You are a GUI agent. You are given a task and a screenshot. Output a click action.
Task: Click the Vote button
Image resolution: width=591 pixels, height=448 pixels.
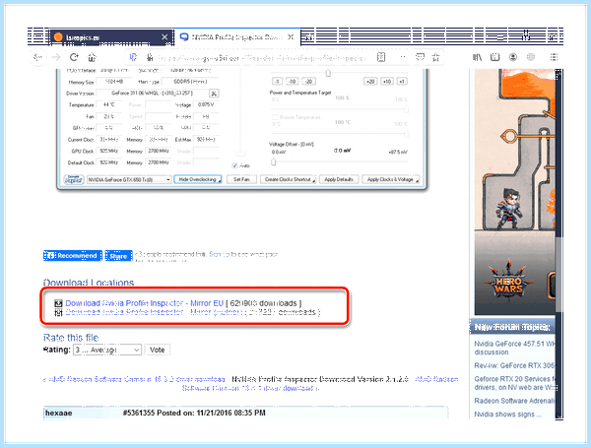click(158, 351)
